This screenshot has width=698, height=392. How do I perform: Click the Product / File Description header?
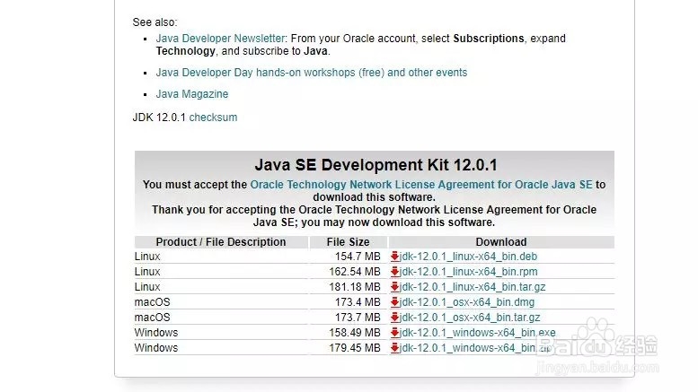click(x=221, y=242)
